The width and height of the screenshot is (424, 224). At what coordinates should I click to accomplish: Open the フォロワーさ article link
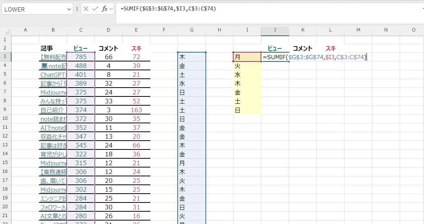[x=53, y=207]
